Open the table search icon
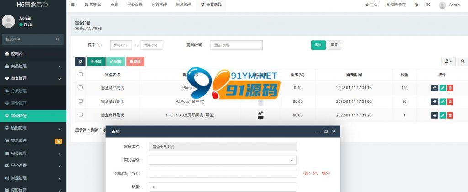 [463, 61]
